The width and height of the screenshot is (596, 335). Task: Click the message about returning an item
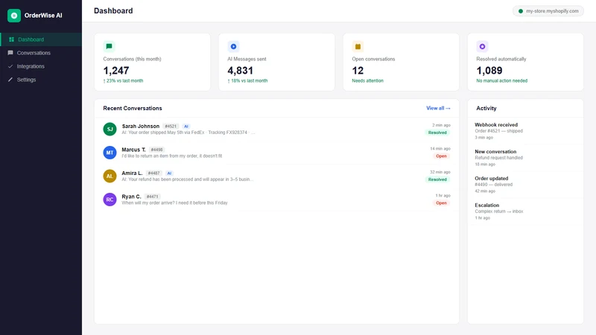pyautogui.click(x=172, y=156)
